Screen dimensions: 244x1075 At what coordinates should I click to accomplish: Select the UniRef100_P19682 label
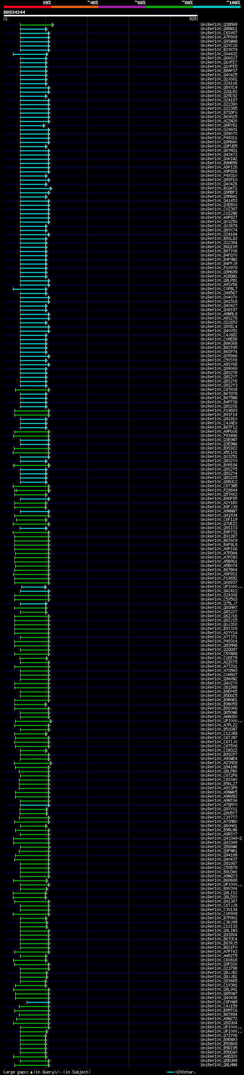tap(219, 578)
